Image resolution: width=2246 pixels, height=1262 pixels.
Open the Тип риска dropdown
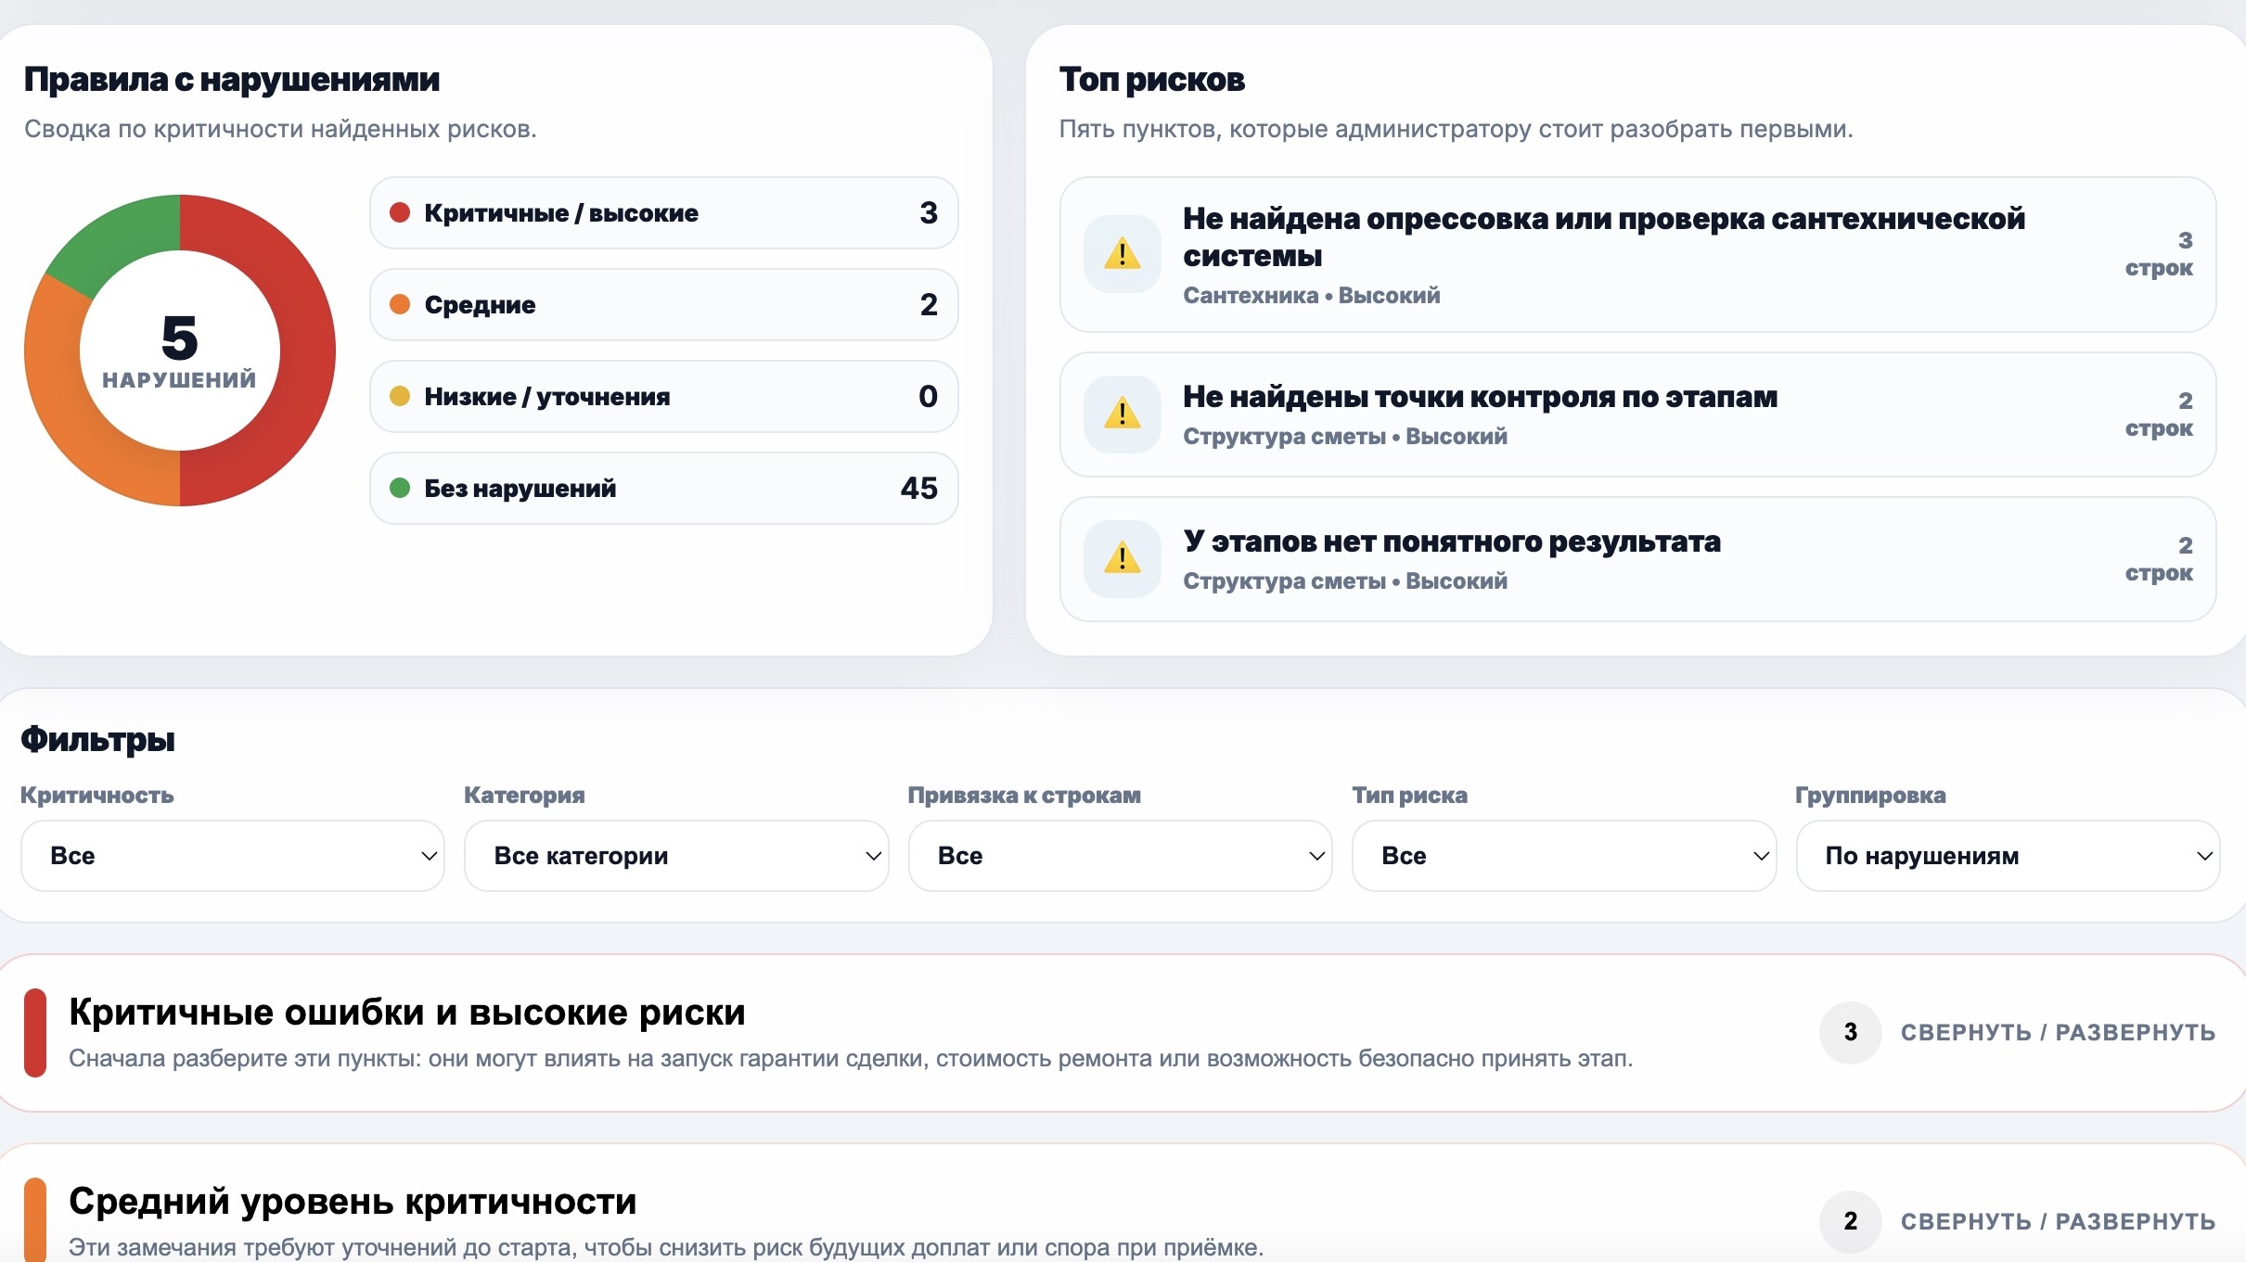click(1564, 856)
